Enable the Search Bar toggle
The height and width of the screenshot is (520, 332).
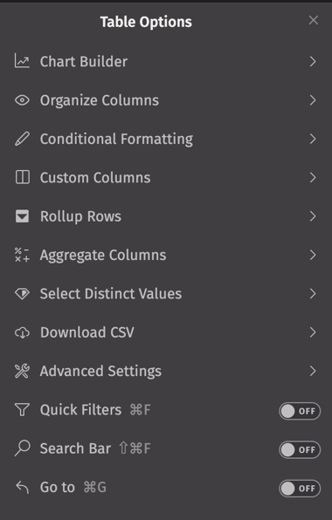pyautogui.click(x=300, y=450)
